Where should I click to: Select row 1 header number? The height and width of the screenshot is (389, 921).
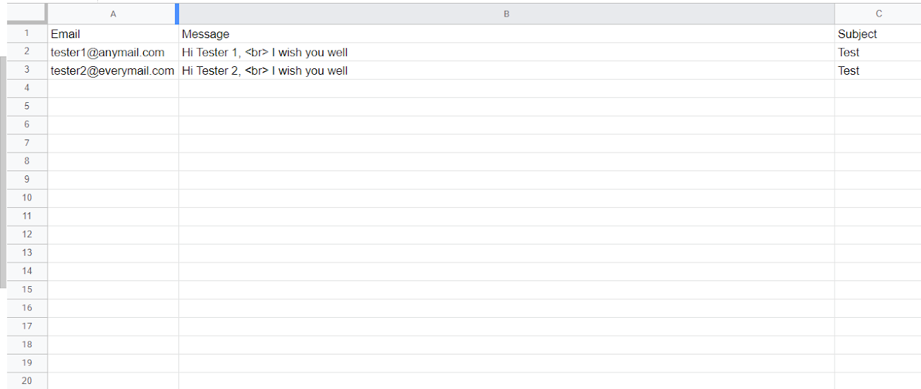coord(27,34)
